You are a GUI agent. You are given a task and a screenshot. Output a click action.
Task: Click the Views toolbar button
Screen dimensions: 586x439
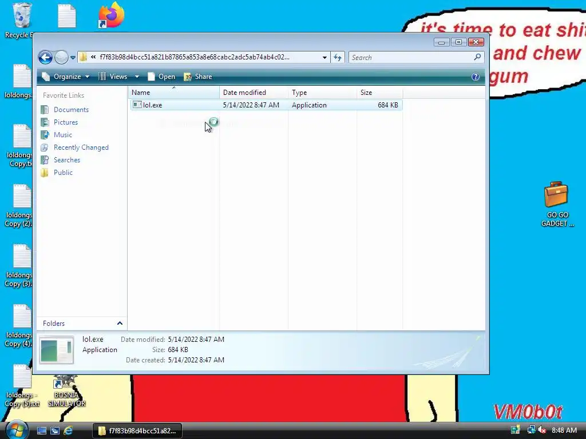click(x=113, y=77)
